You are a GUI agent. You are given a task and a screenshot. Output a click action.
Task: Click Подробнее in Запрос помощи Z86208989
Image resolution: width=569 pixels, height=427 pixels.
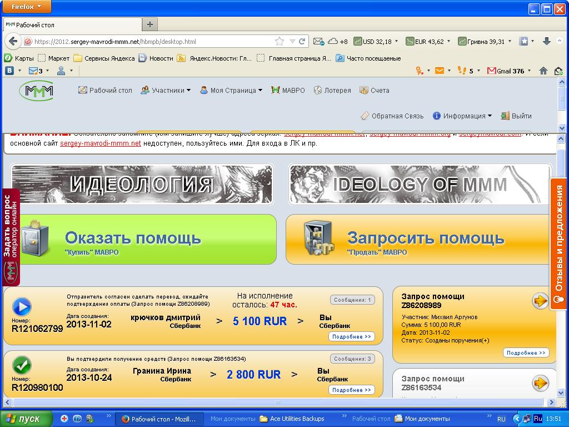[x=526, y=352]
